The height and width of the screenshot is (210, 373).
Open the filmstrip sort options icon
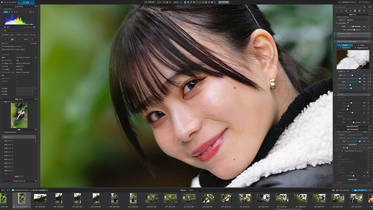[x=3, y=190]
